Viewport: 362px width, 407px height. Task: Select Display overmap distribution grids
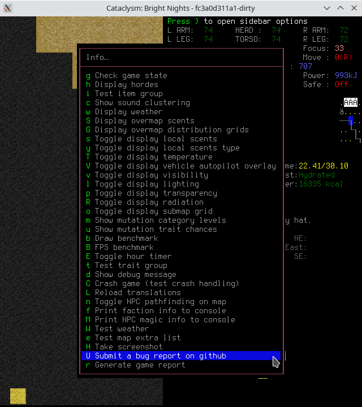pyautogui.click(x=181, y=130)
